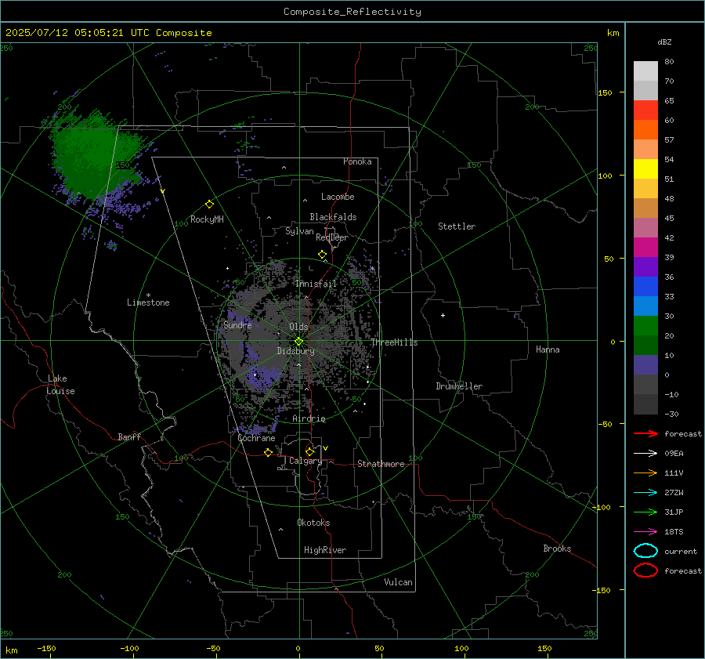This screenshot has width=705, height=659.
Task: Click the dBZ scale heading
Action: tap(664, 42)
